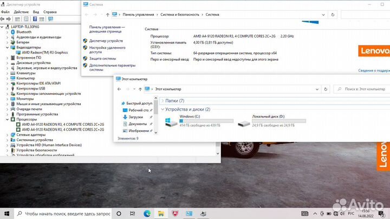Expand the Контроллеры USB category

click(x=7, y=88)
